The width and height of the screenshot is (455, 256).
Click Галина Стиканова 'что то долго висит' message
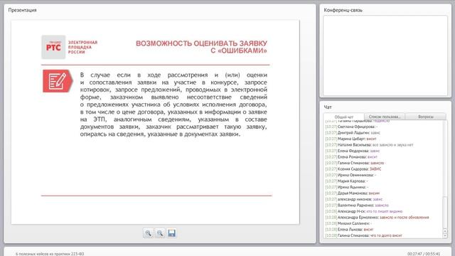tap(363, 235)
